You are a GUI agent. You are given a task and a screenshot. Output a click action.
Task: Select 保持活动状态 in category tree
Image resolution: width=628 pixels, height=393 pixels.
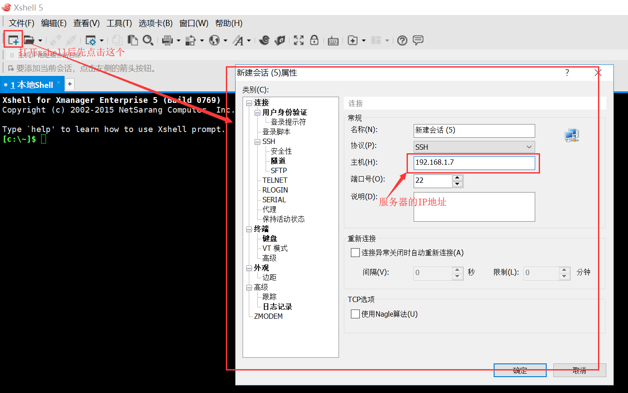point(284,219)
